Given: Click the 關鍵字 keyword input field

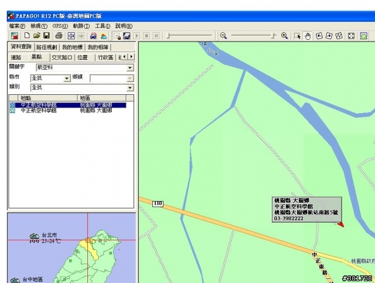Looking at the screenshot, I should pyautogui.click(x=81, y=68).
